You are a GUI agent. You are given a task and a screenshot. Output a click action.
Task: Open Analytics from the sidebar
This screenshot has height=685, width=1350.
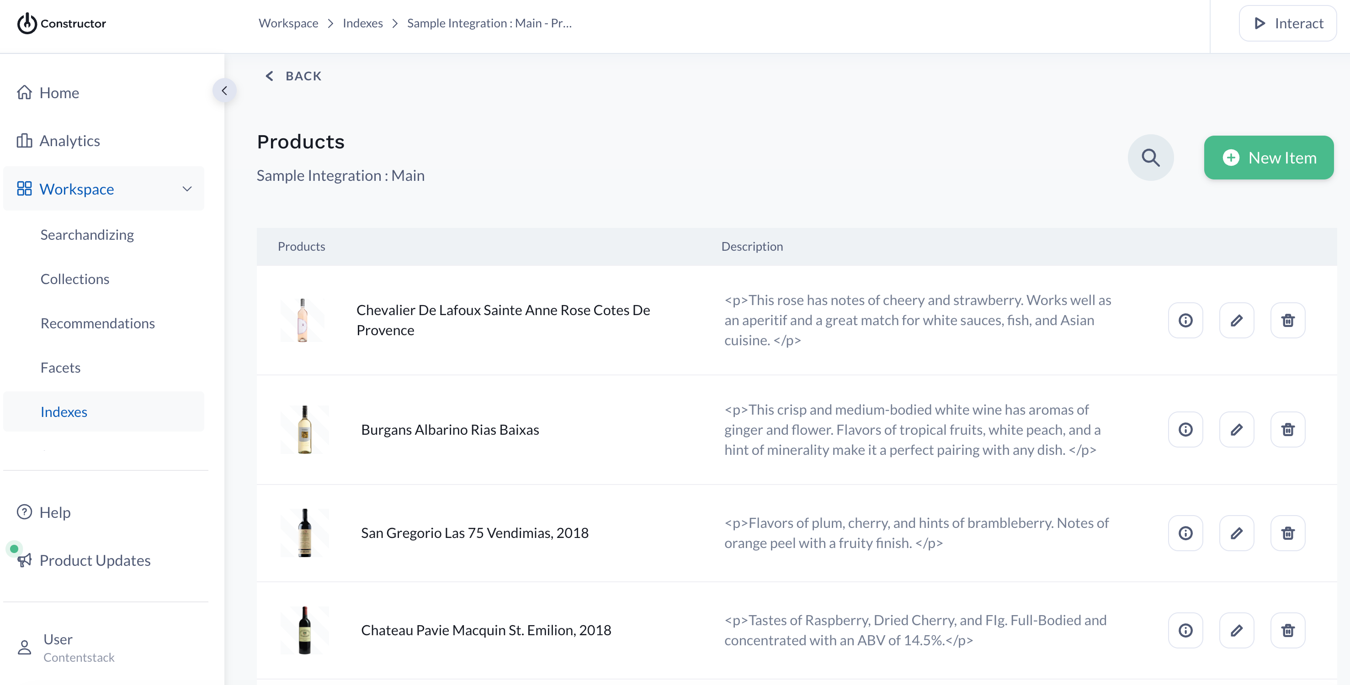point(69,141)
